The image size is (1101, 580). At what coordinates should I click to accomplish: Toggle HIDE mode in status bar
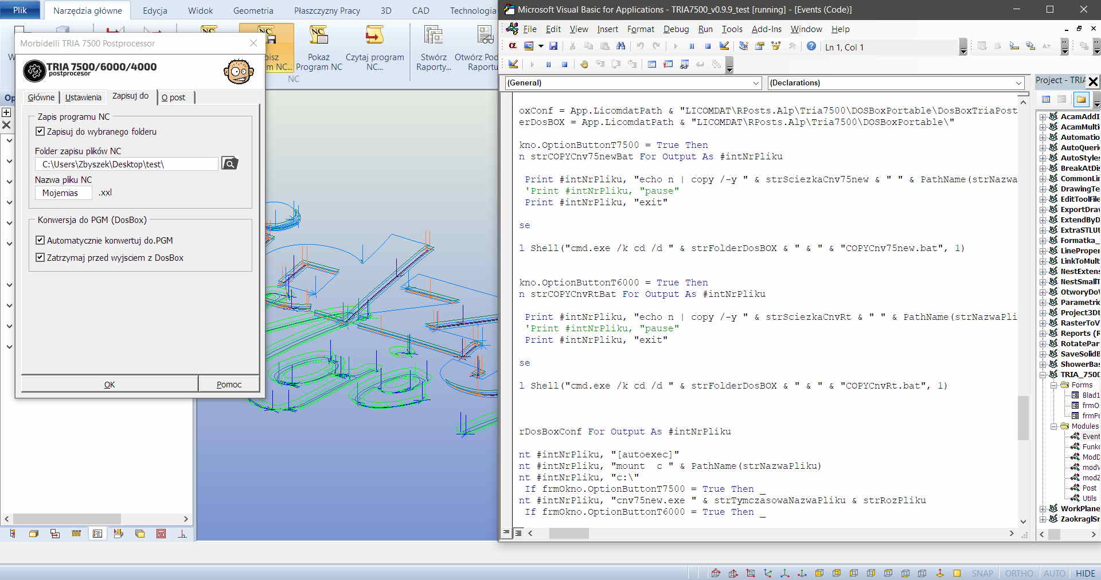(x=1086, y=573)
